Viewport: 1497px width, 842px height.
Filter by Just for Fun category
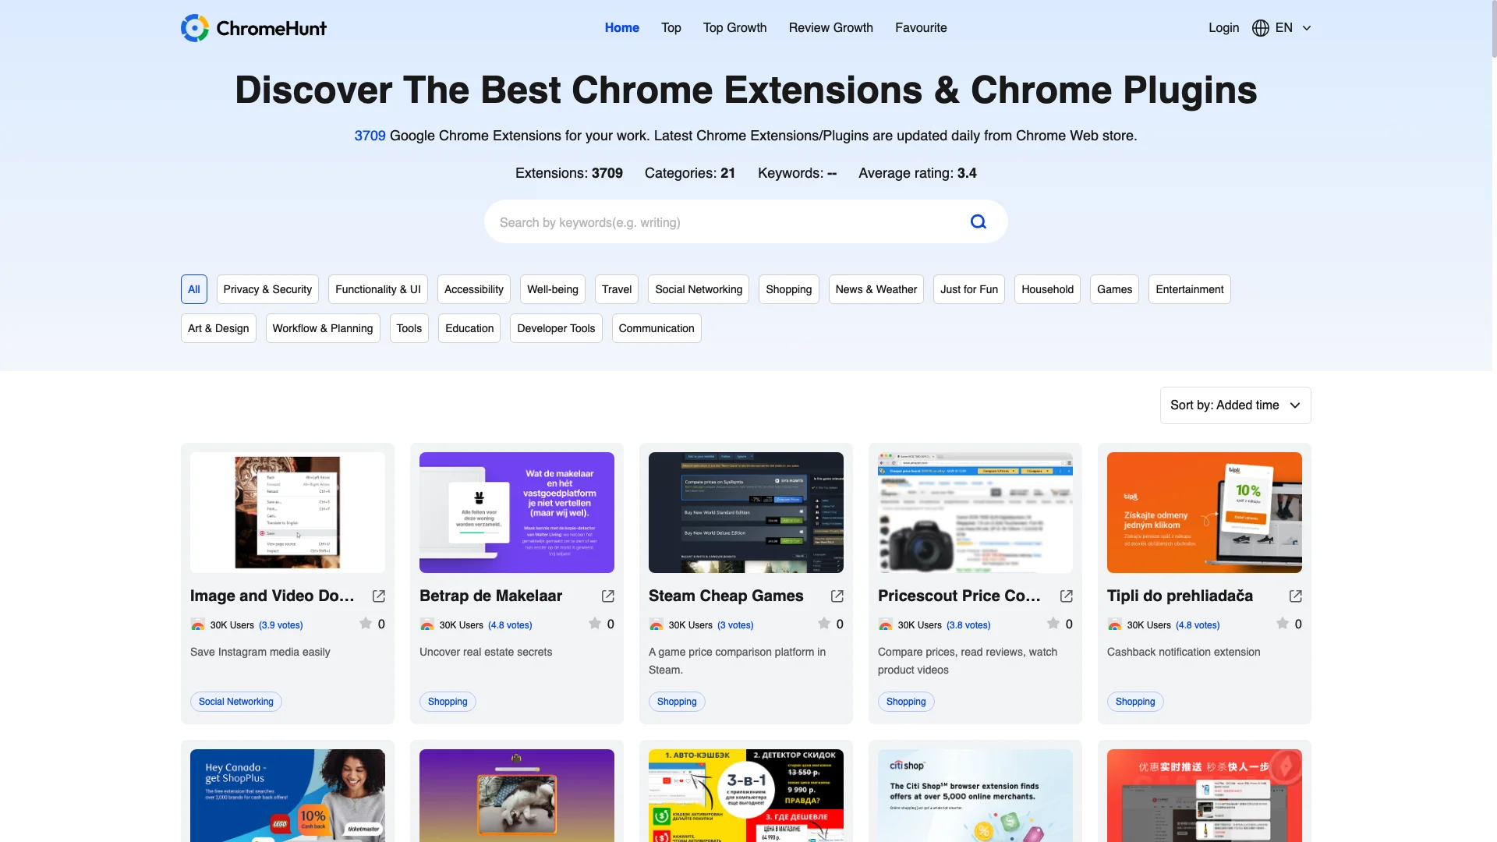[969, 289]
